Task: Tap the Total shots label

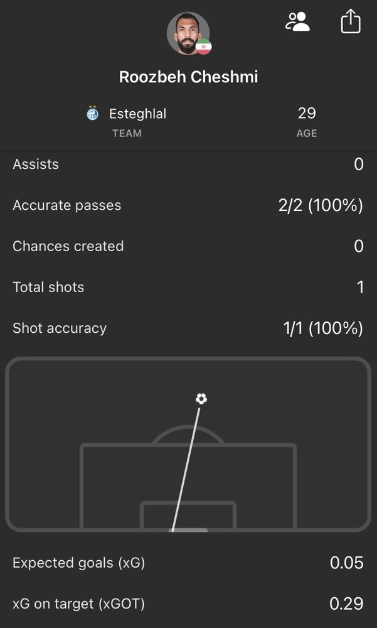Action: click(x=48, y=287)
